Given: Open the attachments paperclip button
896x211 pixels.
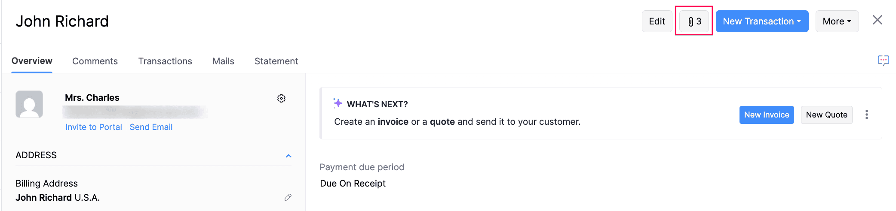Looking at the screenshot, I should point(694,21).
